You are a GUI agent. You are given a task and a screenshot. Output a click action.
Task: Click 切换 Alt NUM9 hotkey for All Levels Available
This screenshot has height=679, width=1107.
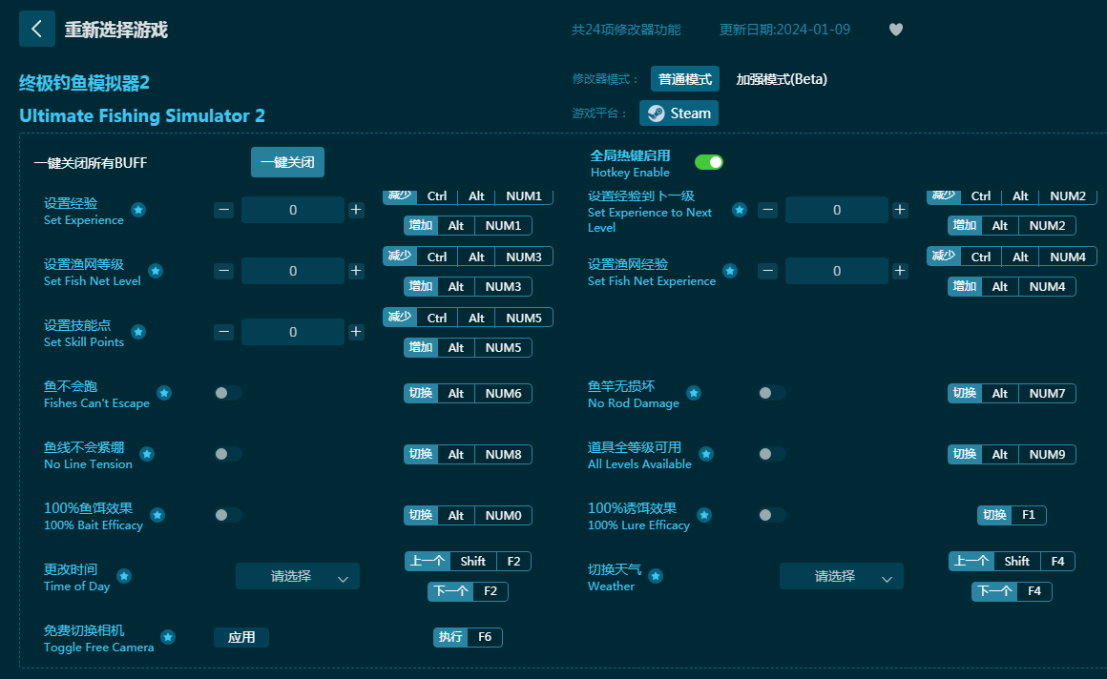click(1012, 455)
